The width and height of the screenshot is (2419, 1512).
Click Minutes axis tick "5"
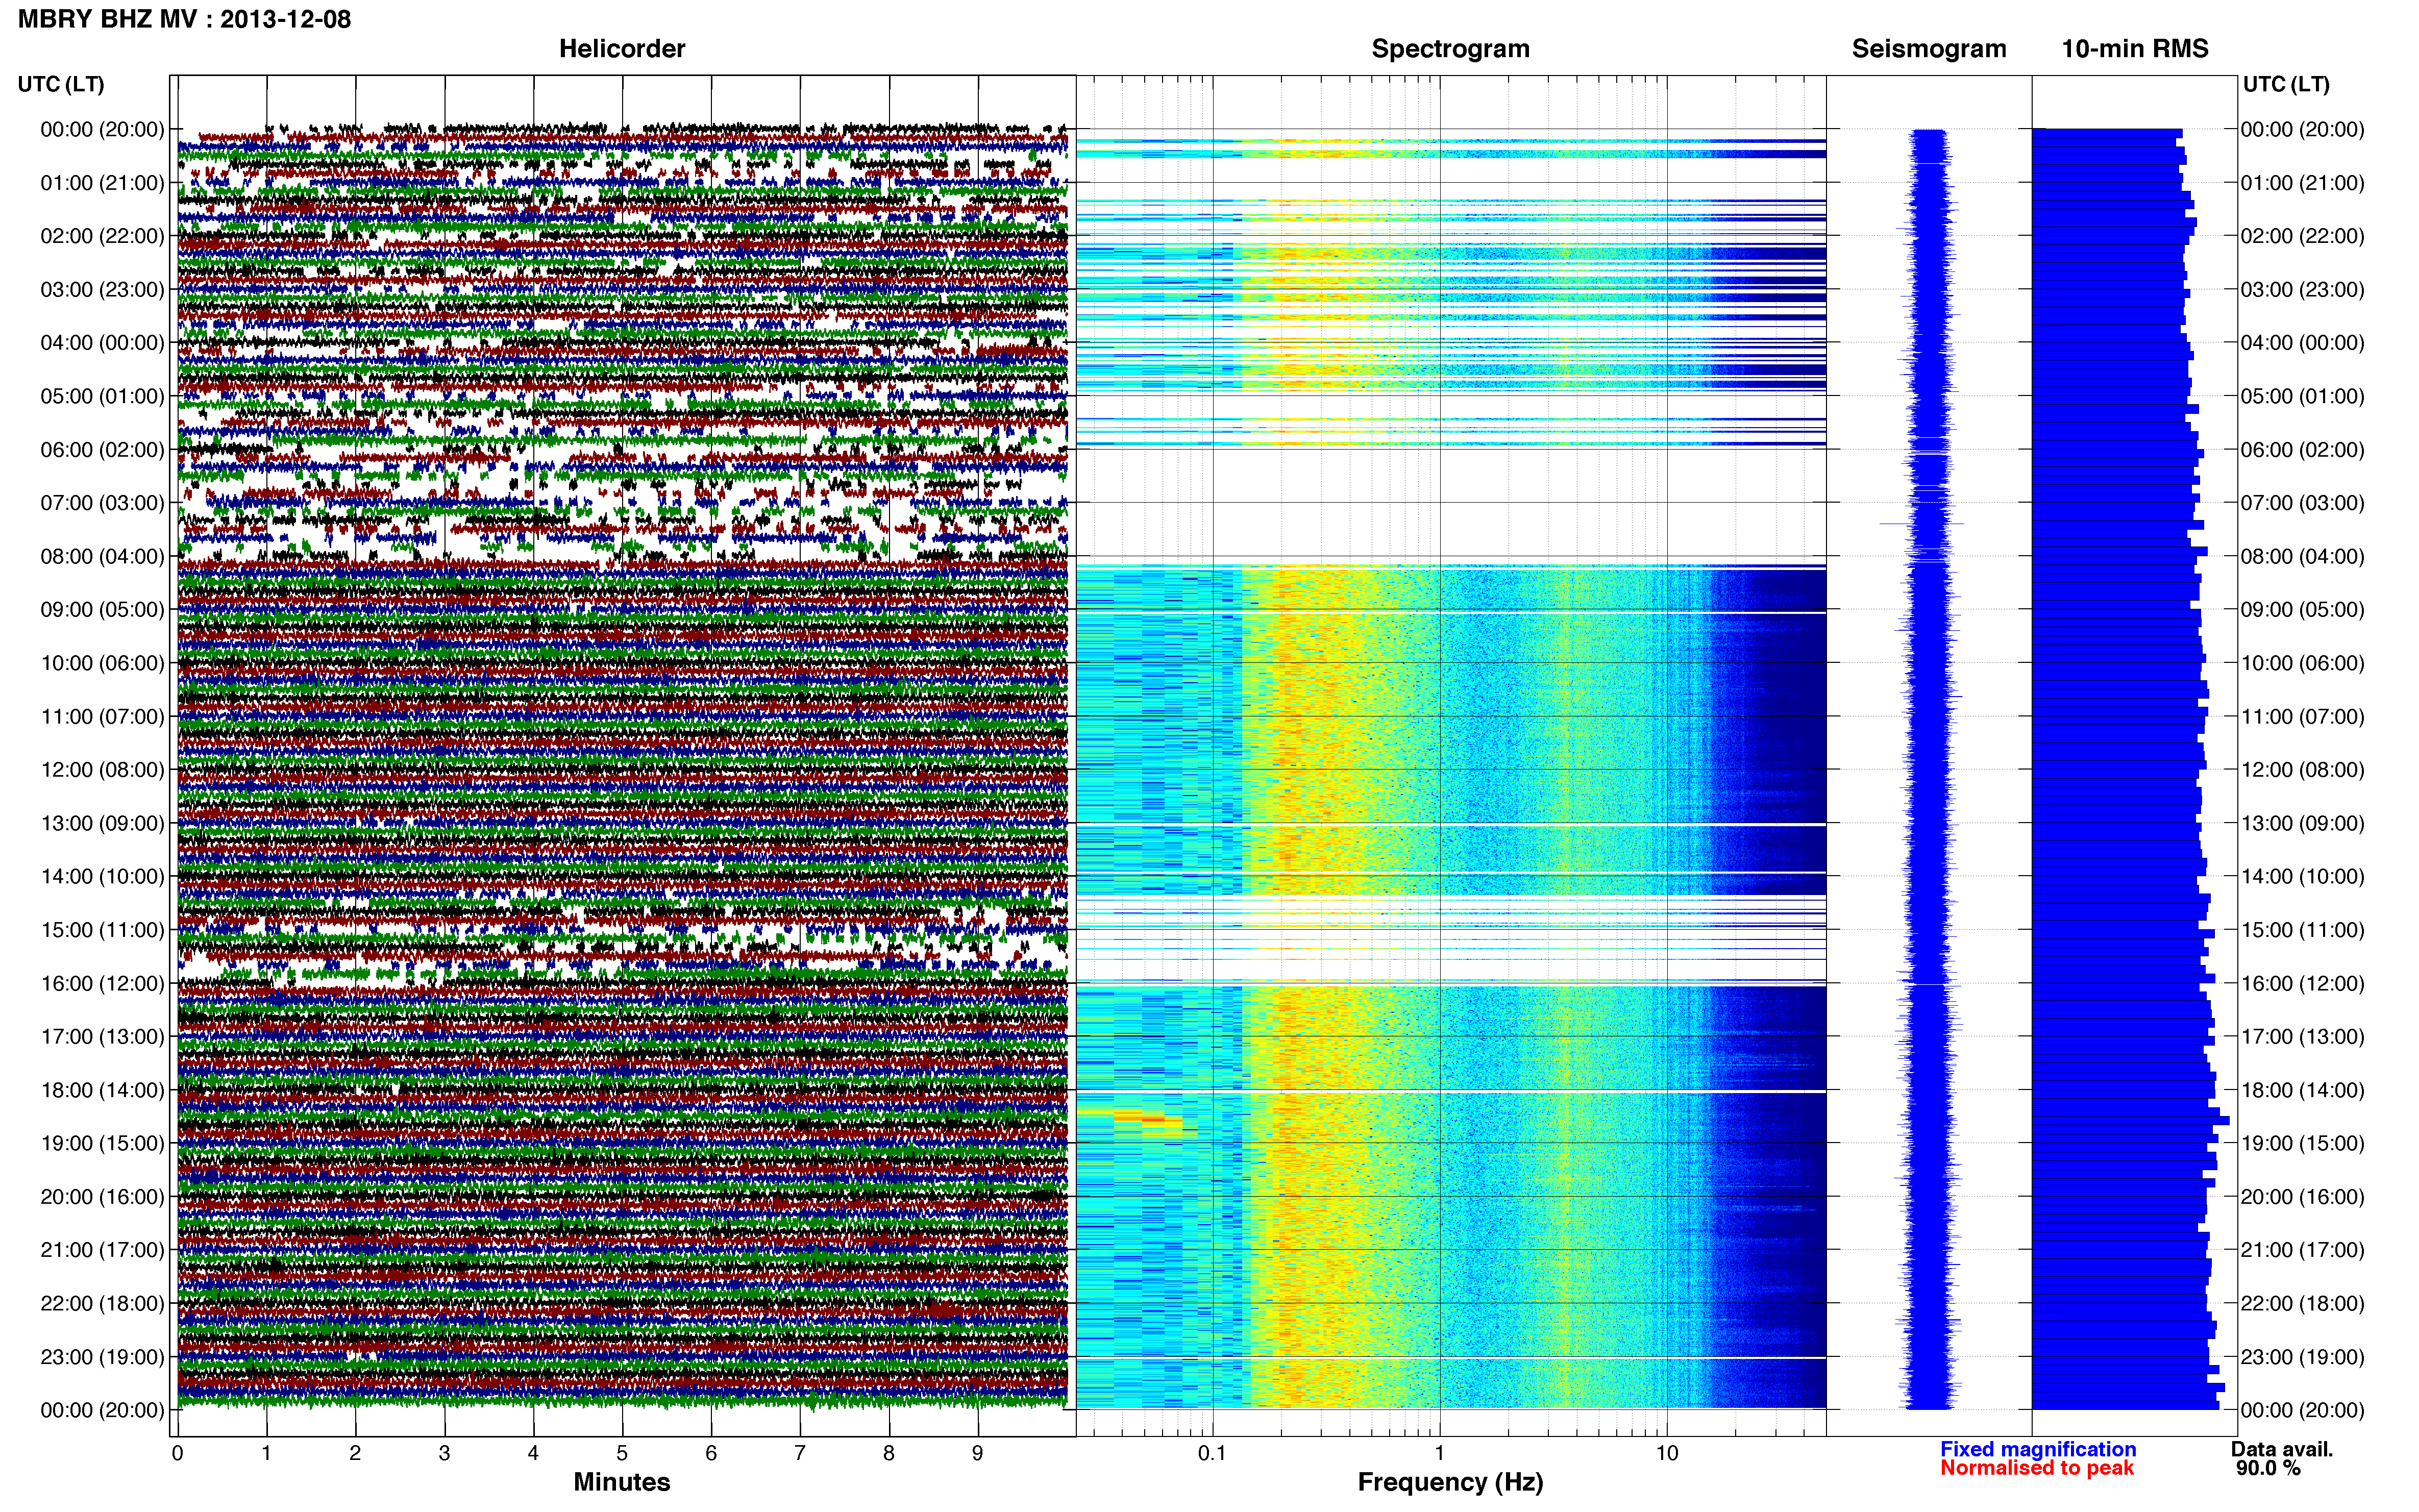622,1453
